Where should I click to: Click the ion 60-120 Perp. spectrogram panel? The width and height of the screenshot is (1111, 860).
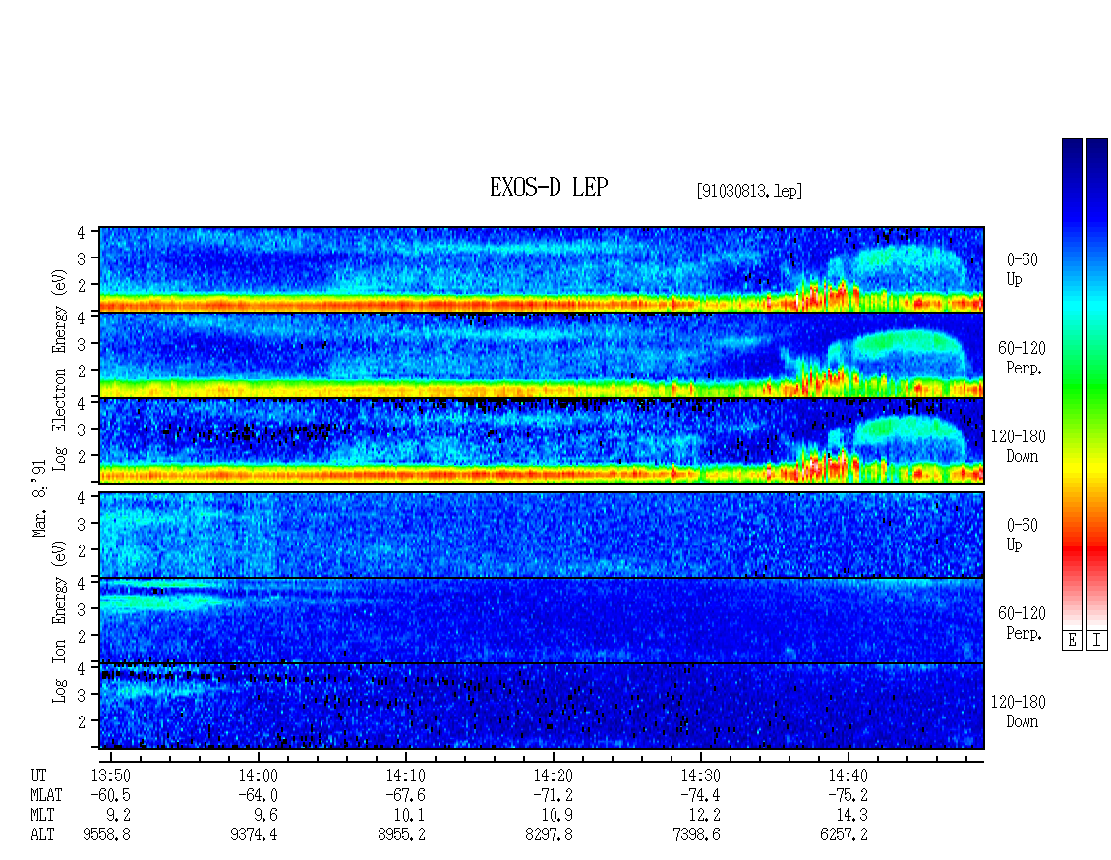pos(542,620)
